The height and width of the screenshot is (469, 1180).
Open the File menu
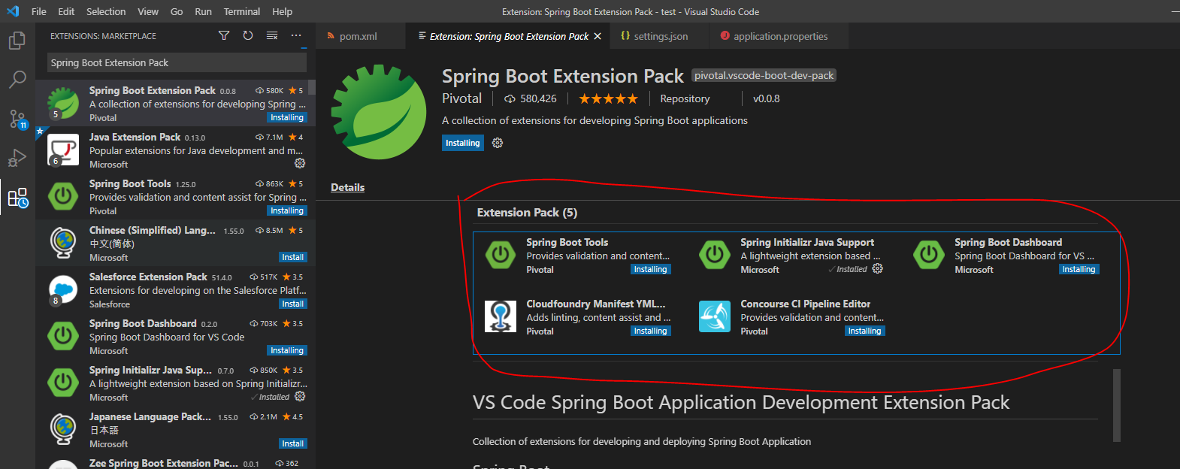point(39,11)
